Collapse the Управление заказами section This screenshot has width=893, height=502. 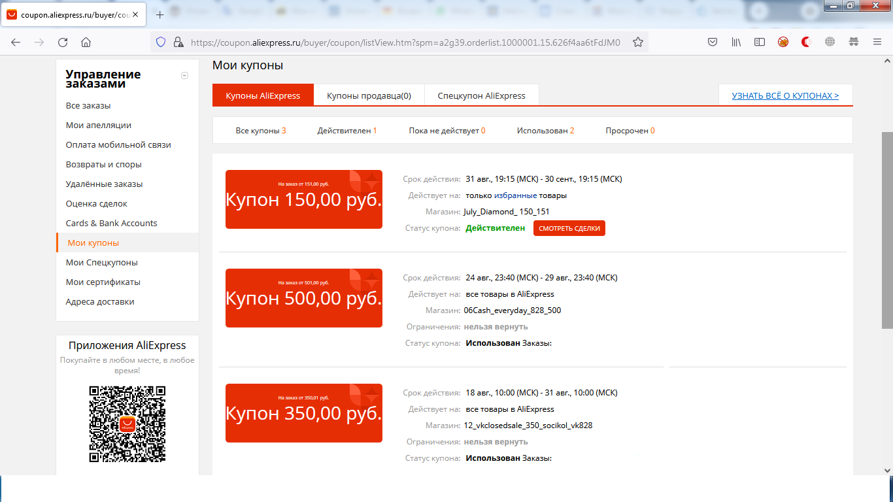coord(184,75)
